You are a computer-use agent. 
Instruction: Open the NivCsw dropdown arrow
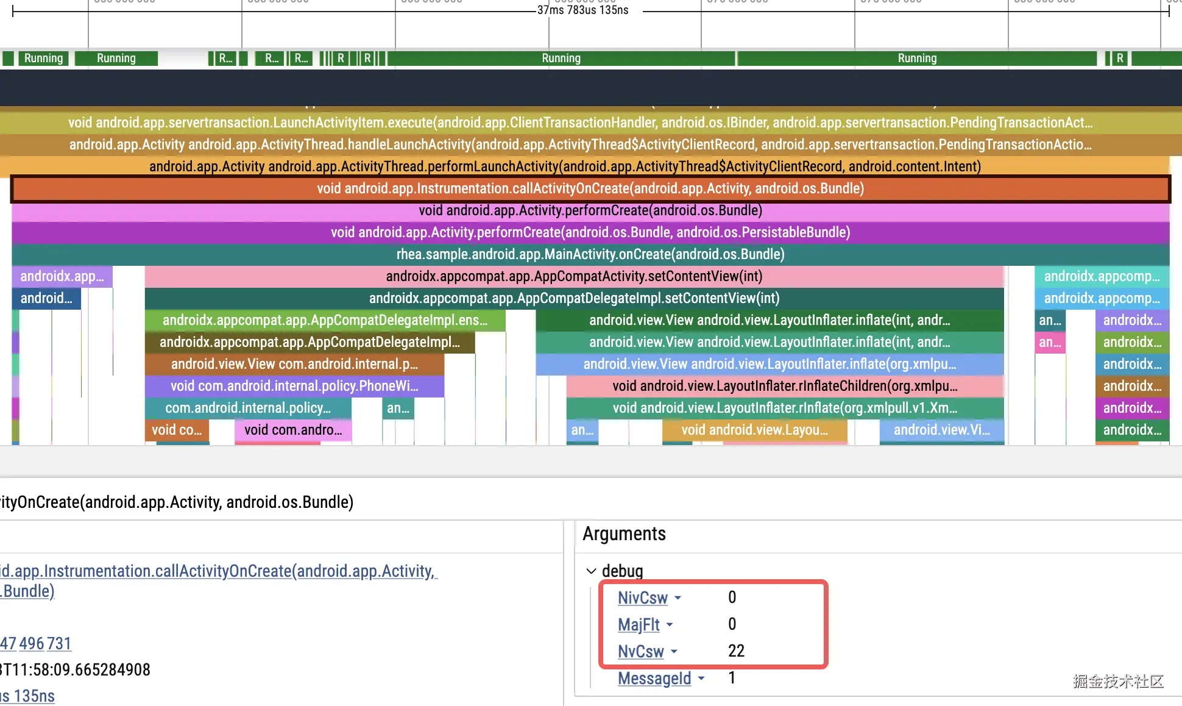tap(678, 598)
